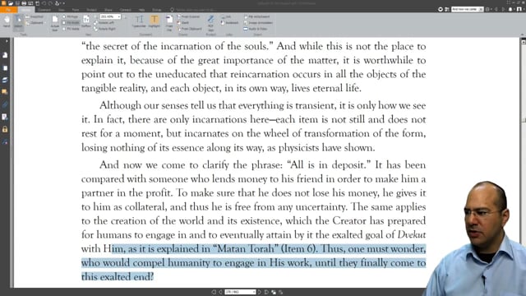
Task: Rotate the page right
Action: [x=104, y=29]
